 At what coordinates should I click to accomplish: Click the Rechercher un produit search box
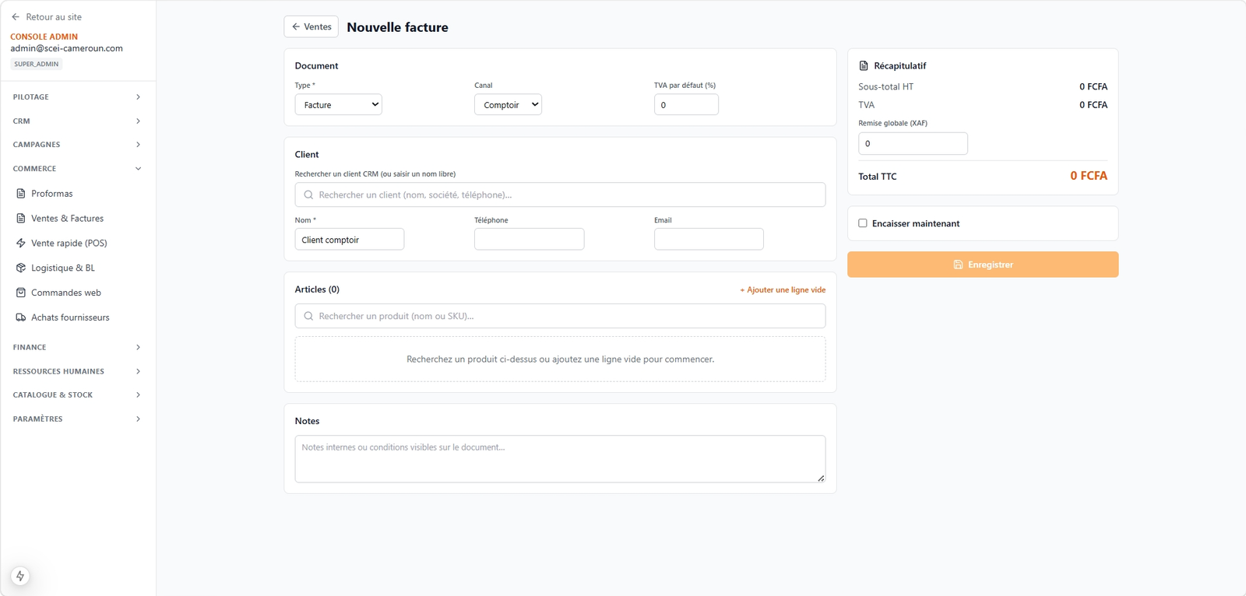coord(560,316)
